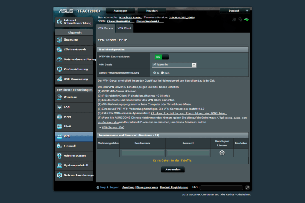This screenshot has width=305, height=203.
Task: Open VPN-Details Allgemein dropdown
Action: tap(174, 65)
